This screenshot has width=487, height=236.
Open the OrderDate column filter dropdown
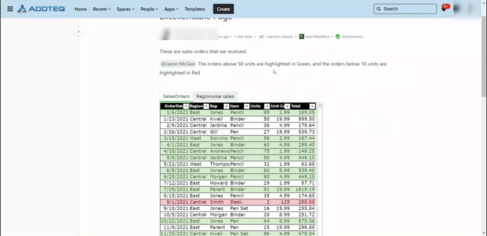point(186,106)
